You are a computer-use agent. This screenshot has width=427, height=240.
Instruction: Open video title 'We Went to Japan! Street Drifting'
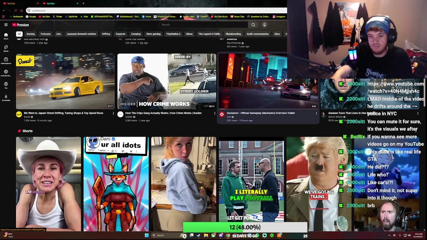click(x=63, y=113)
